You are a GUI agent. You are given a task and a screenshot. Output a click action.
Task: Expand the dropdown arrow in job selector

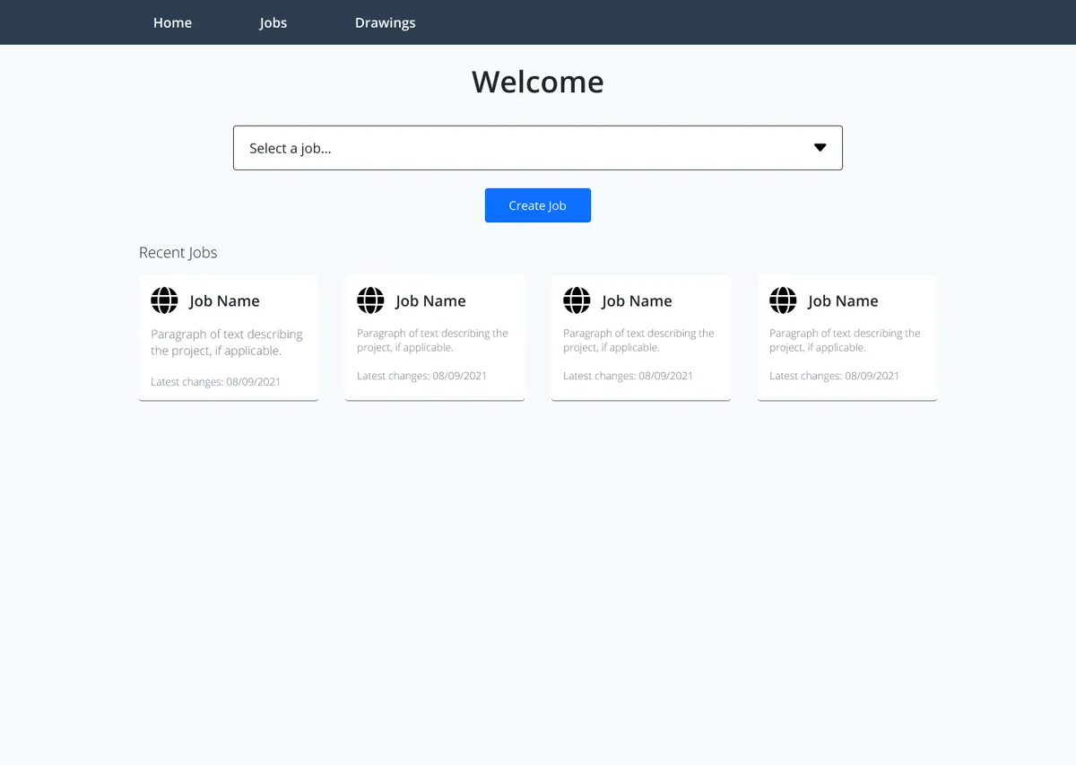click(x=820, y=148)
